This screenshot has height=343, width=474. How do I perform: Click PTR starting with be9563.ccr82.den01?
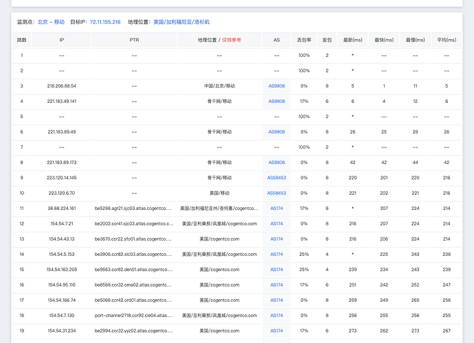tap(134, 270)
